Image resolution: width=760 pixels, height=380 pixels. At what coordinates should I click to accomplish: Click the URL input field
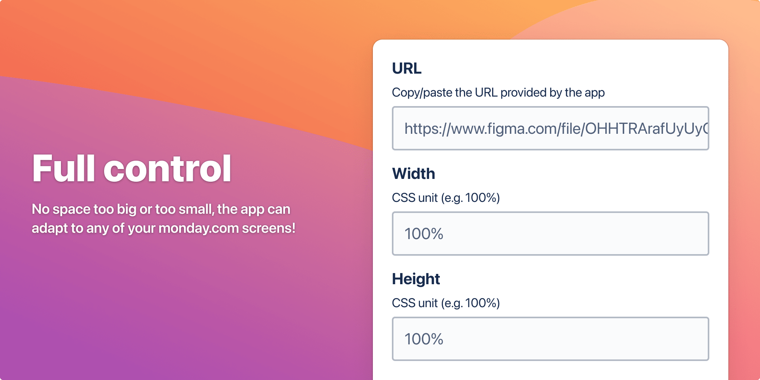(x=550, y=128)
